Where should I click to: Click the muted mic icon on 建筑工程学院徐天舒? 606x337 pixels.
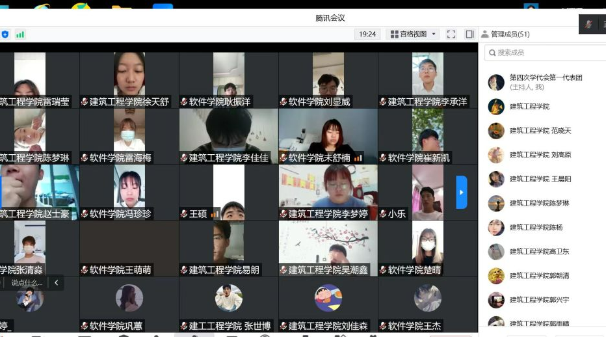tap(85, 102)
